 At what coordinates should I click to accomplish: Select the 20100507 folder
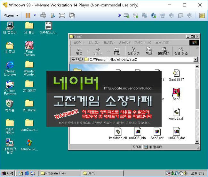coord(29,86)
